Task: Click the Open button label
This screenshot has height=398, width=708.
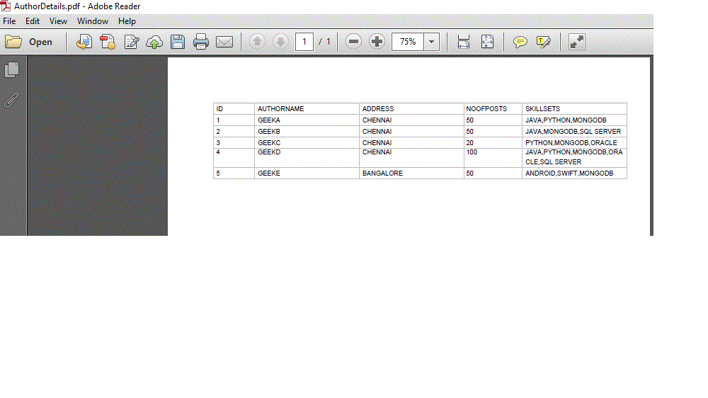Action: tap(40, 42)
